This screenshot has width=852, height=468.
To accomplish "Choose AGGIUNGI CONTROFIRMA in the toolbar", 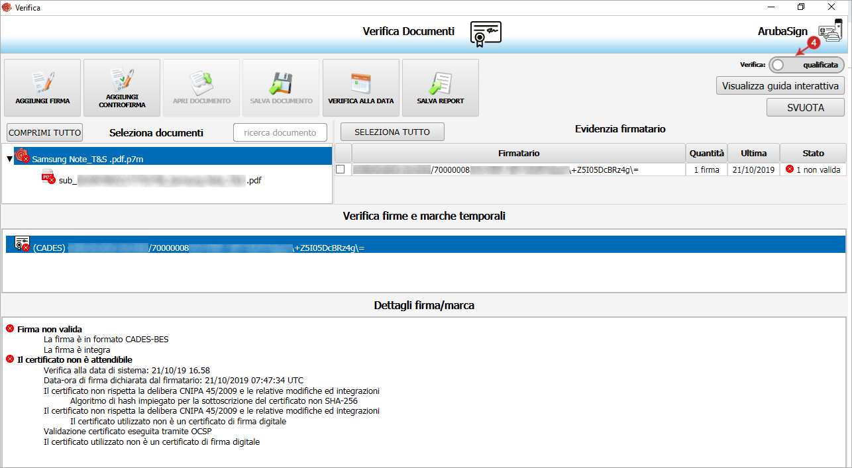I will (122, 87).
